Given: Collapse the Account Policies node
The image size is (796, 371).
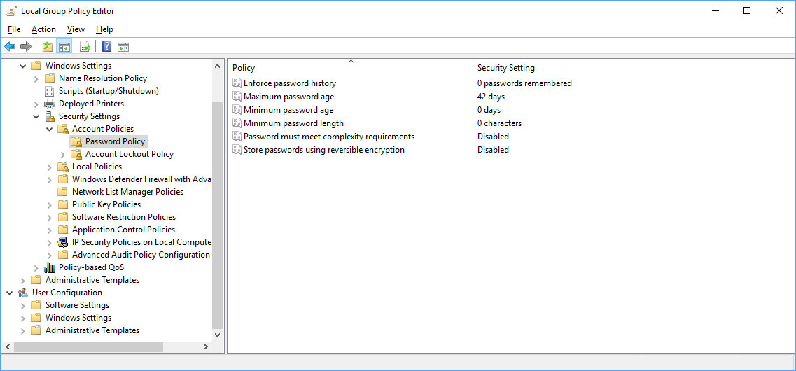Looking at the screenshot, I should pos(49,129).
